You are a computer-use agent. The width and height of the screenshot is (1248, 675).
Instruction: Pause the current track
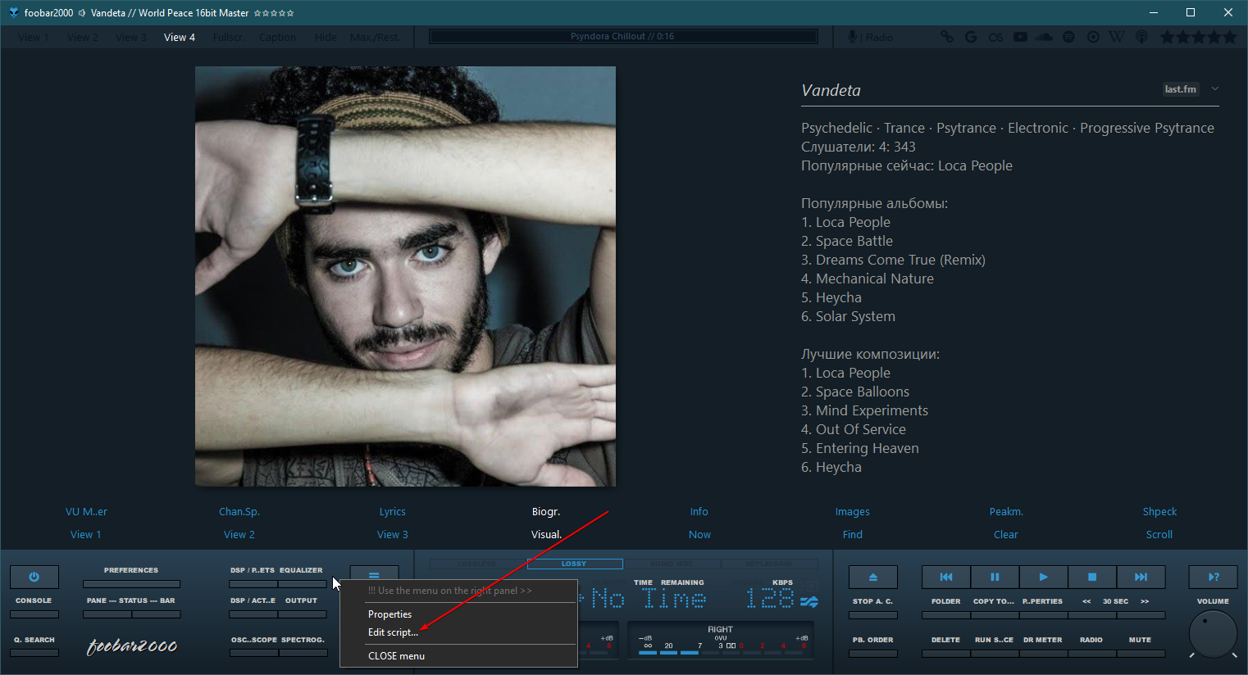pos(995,577)
